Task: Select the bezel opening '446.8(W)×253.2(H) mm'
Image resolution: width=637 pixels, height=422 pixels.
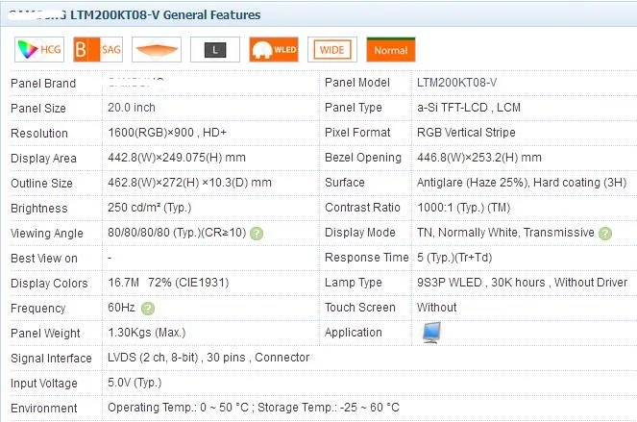Action: coord(479,158)
